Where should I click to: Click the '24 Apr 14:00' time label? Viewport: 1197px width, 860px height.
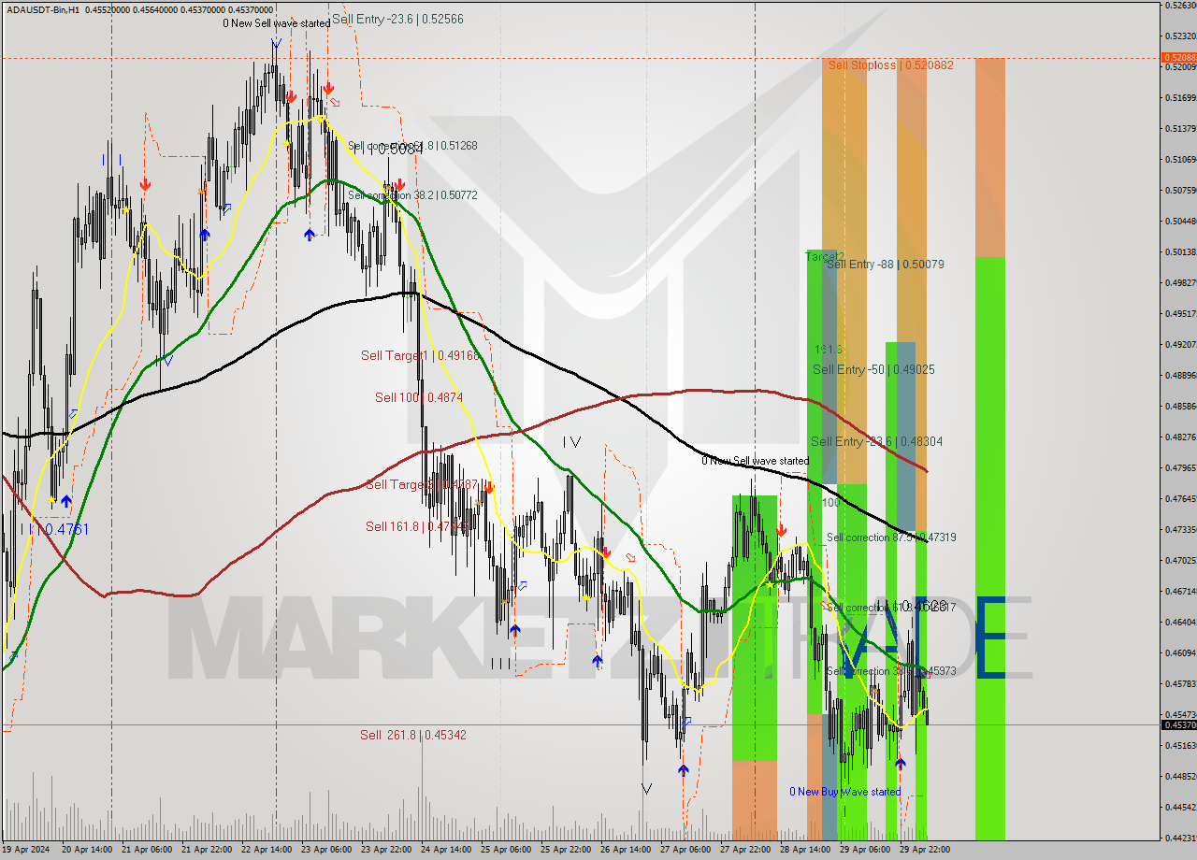click(x=446, y=850)
